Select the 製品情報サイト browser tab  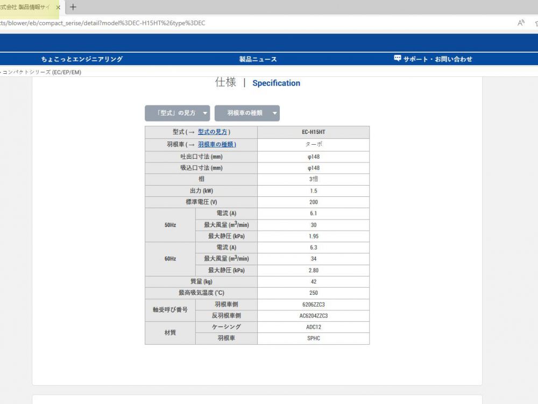27,8
